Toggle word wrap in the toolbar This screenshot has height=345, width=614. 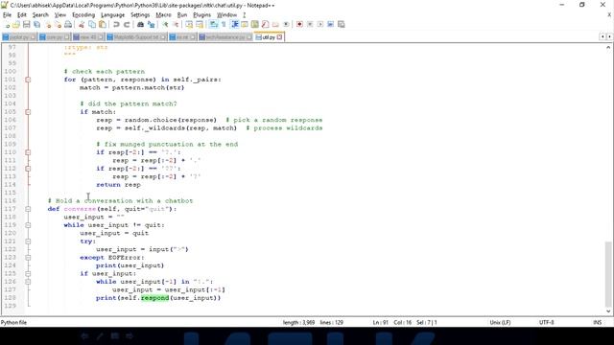pyautogui.click(x=213, y=24)
